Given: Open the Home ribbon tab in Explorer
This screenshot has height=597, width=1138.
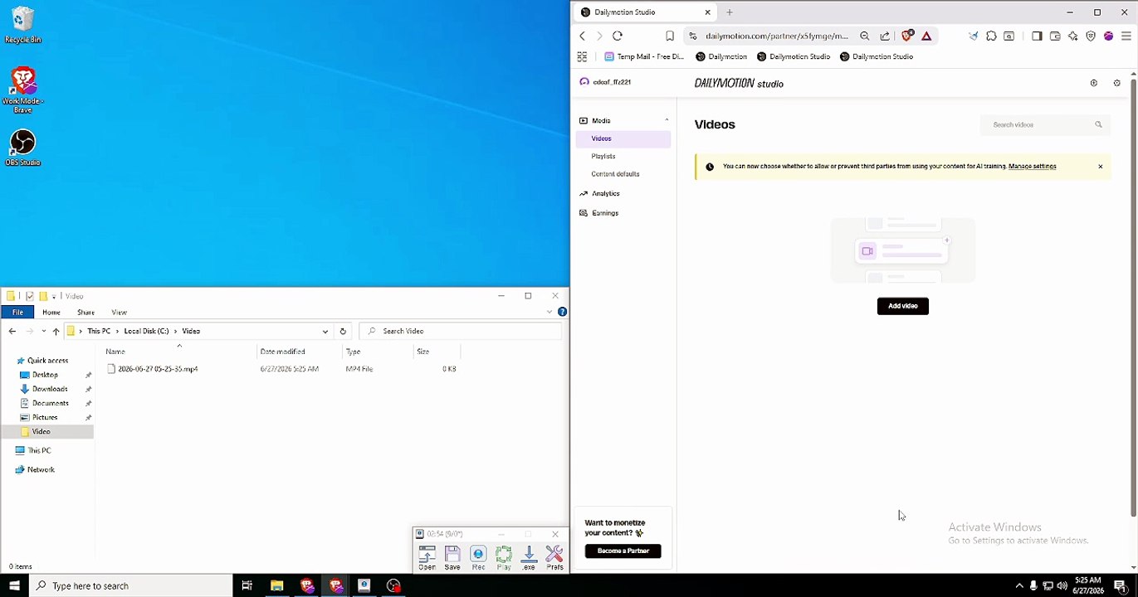Looking at the screenshot, I should click(51, 313).
